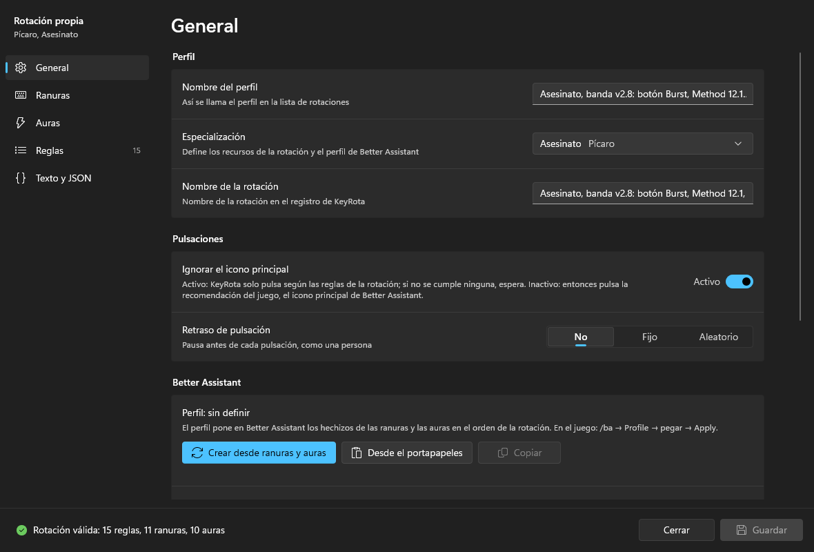The image size is (814, 552).
Task: Click the vertical scrollbar on the right
Action: click(x=800, y=187)
